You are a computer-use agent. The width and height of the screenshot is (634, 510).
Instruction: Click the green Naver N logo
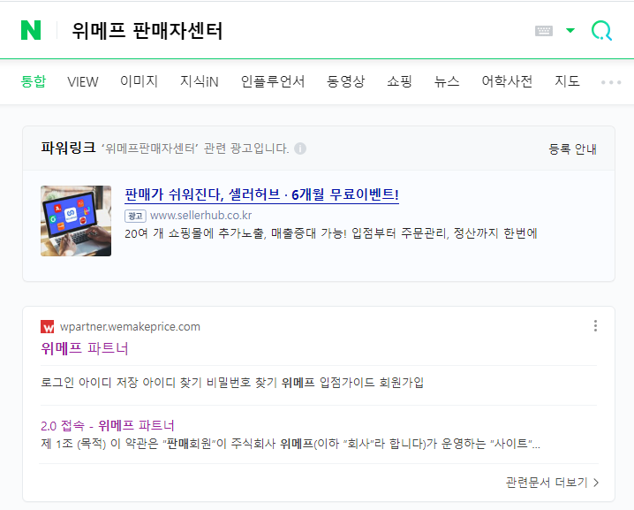(31, 30)
